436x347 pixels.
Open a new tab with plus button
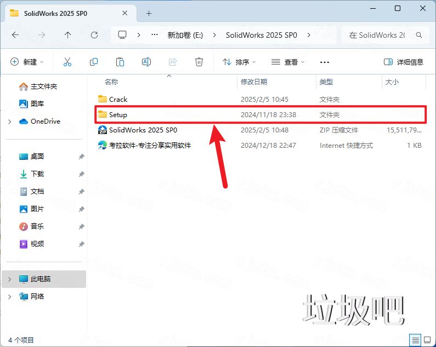(149, 13)
